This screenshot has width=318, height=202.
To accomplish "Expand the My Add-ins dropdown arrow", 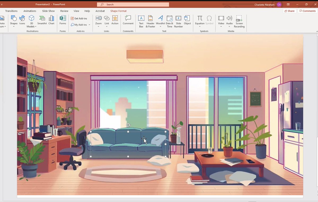I will pos(89,25).
